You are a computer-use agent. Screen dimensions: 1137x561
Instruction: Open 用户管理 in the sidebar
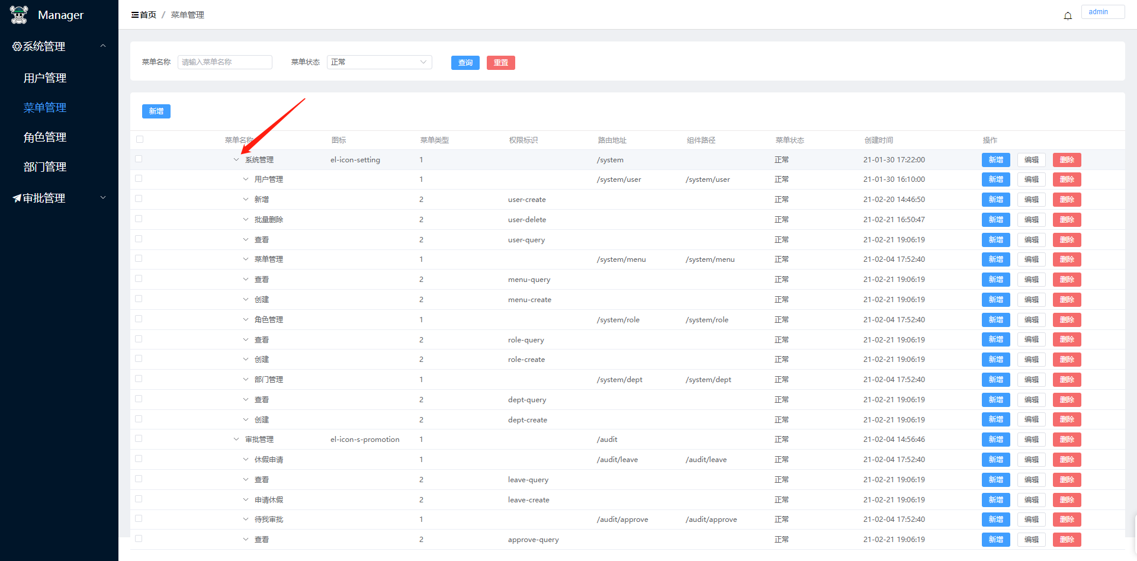click(x=45, y=78)
